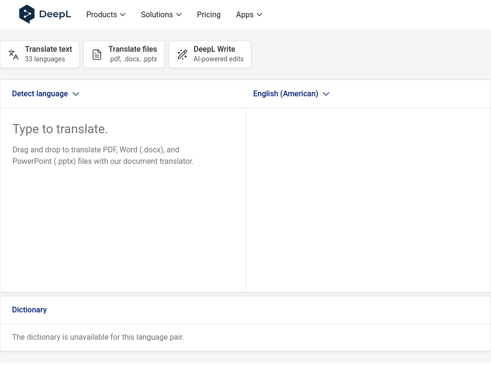This screenshot has width=491, height=368.
Task: Open the Solutions menu
Action: click(x=157, y=15)
